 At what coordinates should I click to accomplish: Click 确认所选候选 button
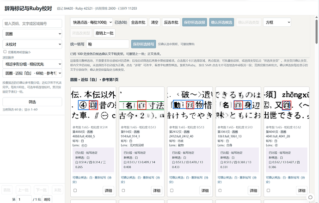click(221, 22)
